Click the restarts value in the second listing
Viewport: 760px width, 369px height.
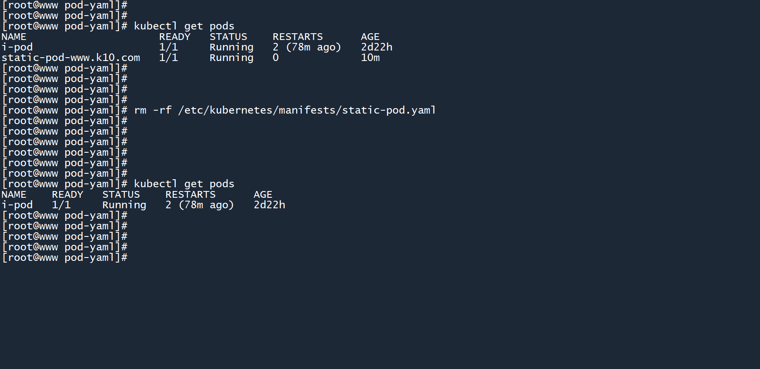(199, 205)
